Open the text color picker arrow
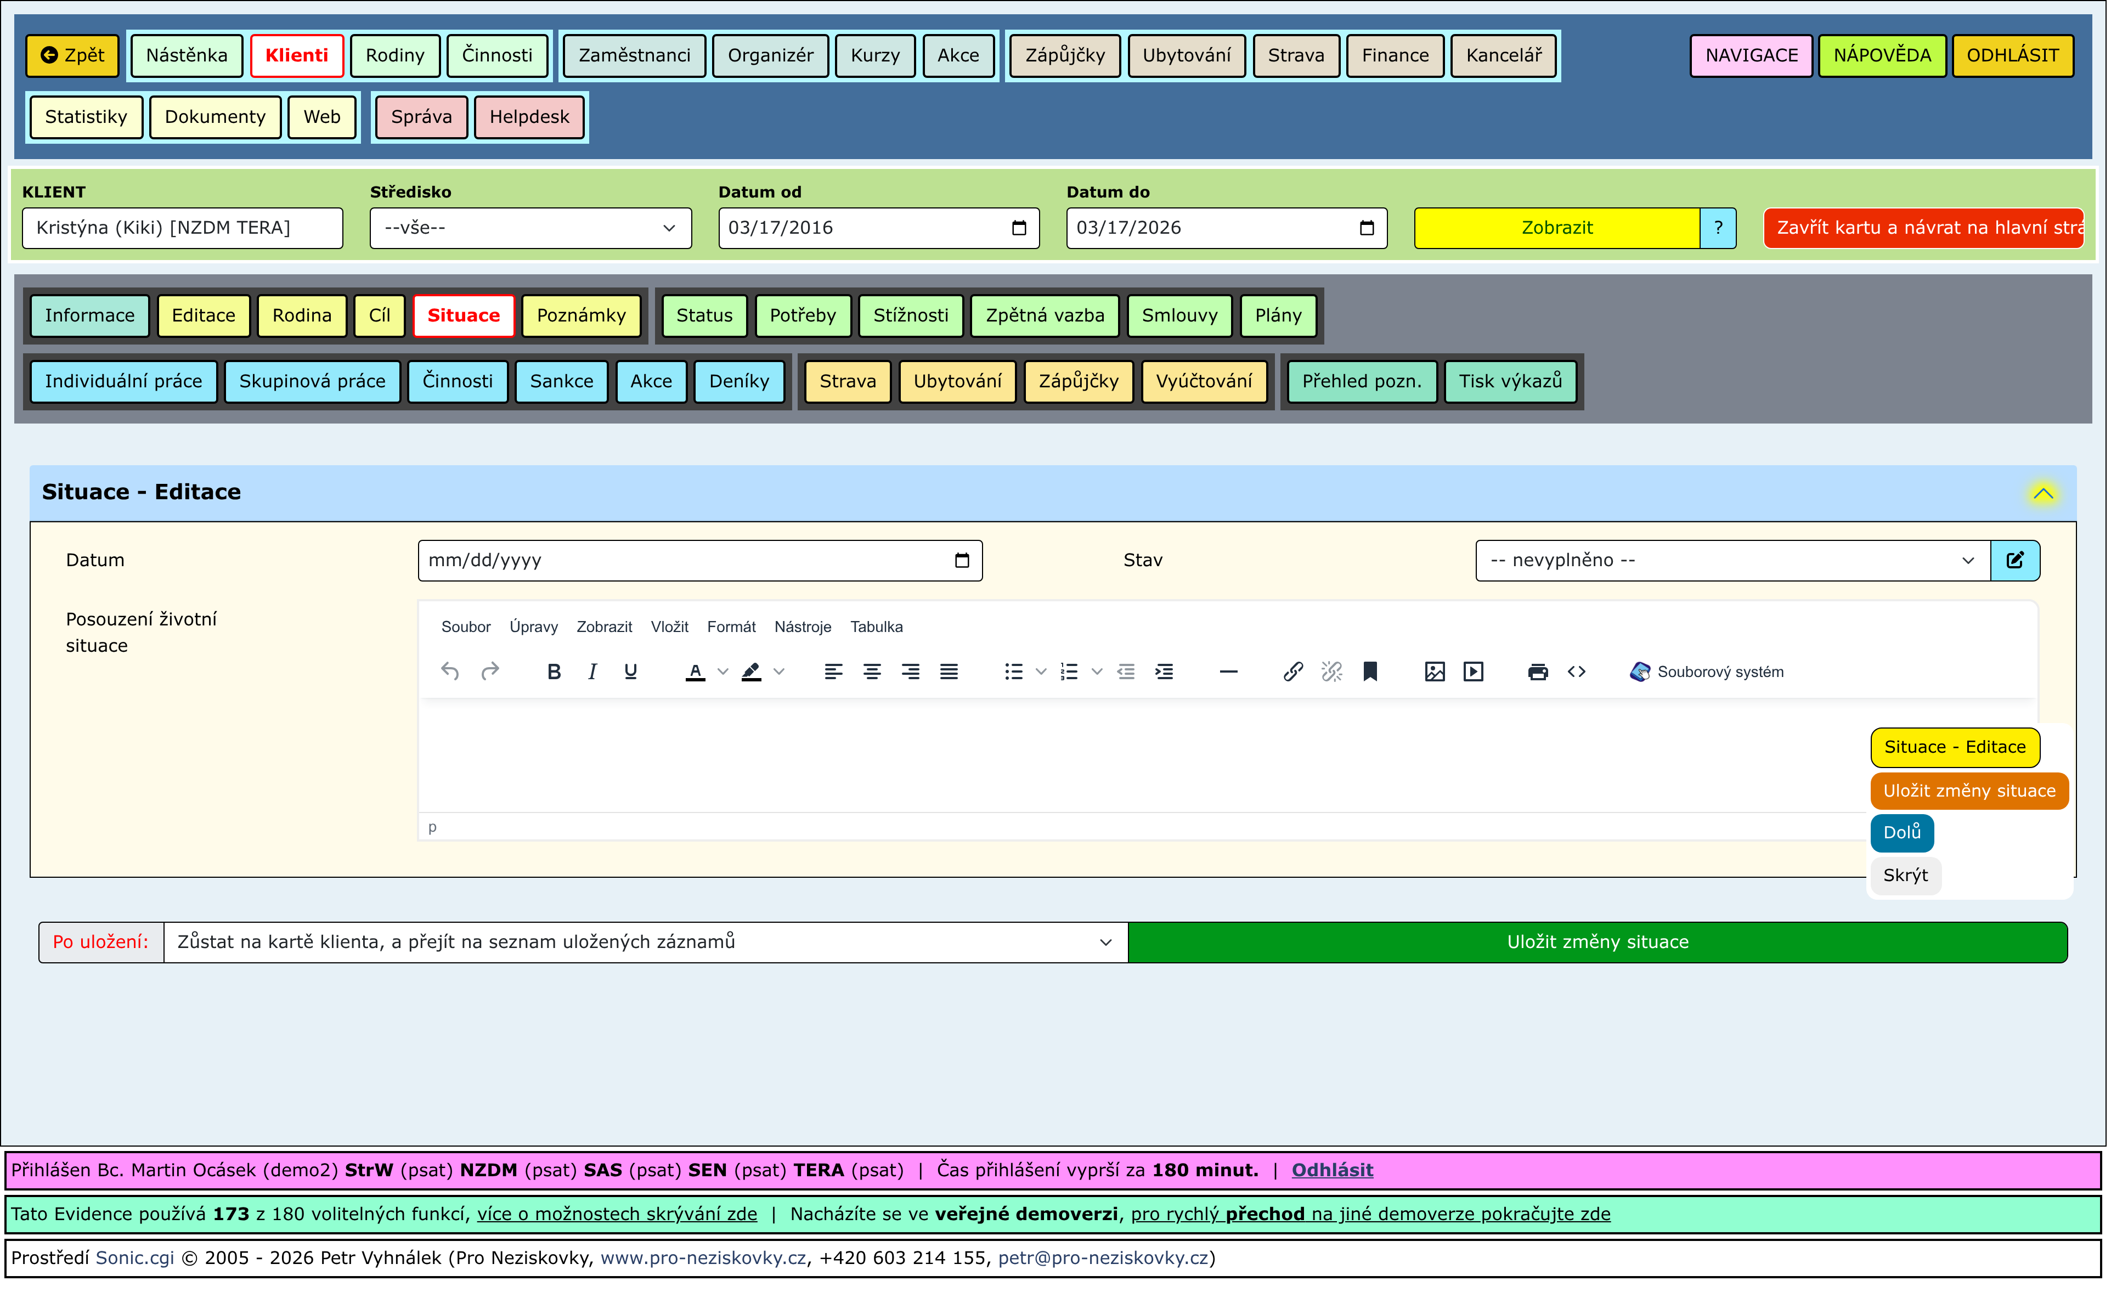 (x=723, y=672)
